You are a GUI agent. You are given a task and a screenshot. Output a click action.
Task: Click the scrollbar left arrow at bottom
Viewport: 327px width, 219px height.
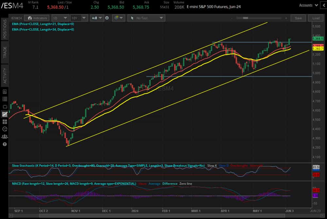11,216
